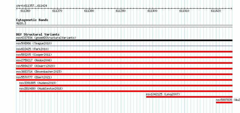Viewport: 240px width, 113px height.
Task: Open nsv5894237 (Almarri2020) variant label
Action: coord(36,66)
